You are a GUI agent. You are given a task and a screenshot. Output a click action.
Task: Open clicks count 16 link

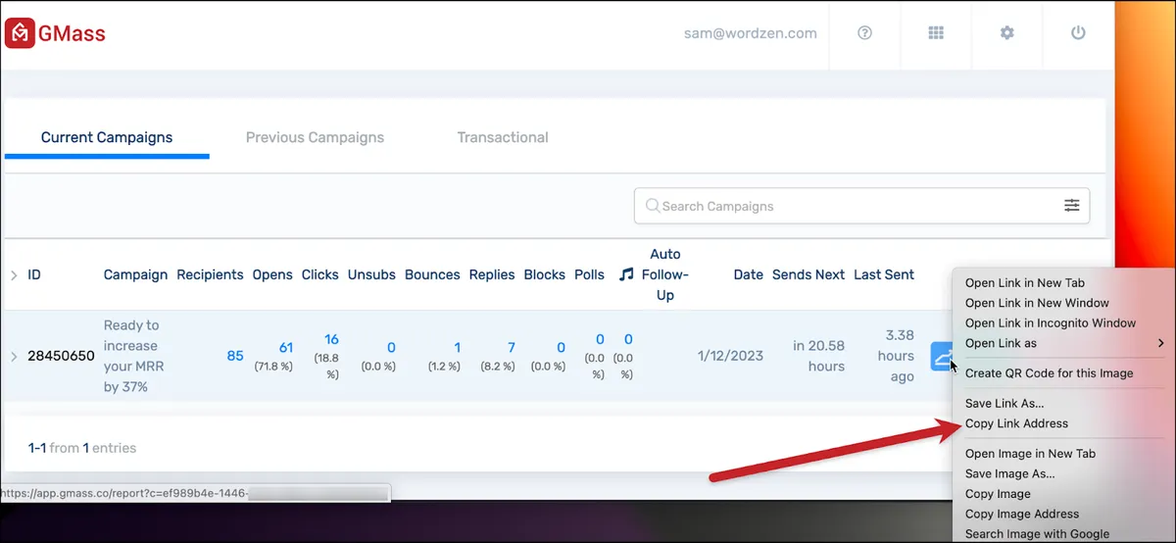pos(332,339)
